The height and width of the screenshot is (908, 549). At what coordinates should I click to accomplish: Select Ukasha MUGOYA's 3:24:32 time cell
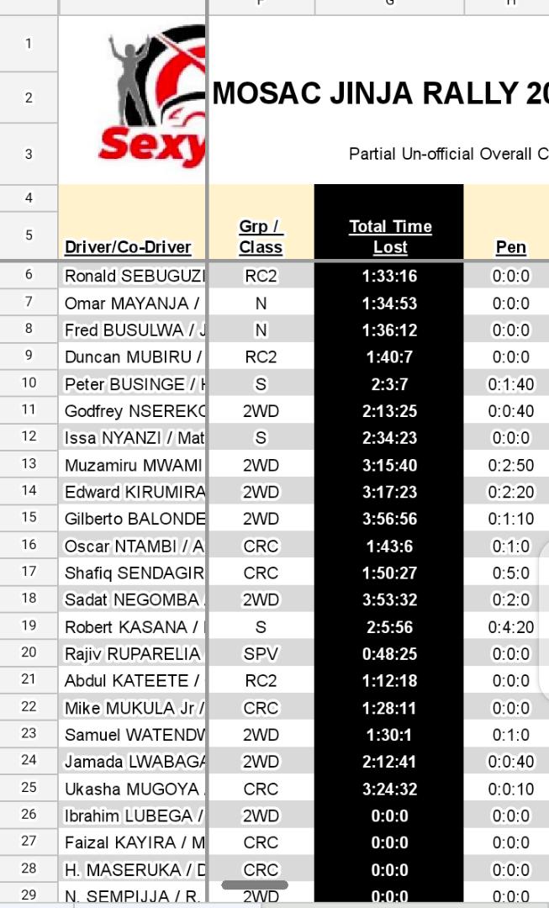click(x=390, y=789)
